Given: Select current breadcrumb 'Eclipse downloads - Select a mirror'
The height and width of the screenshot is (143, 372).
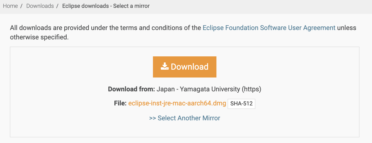Looking at the screenshot, I should point(106,6).
